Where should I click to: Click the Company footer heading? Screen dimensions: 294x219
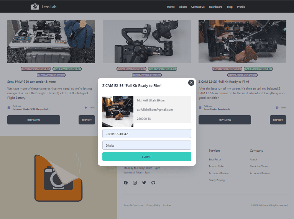[x=256, y=150]
